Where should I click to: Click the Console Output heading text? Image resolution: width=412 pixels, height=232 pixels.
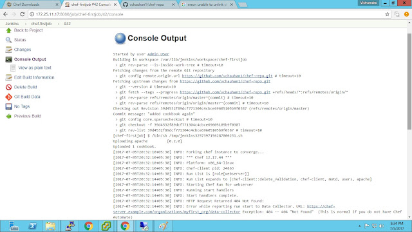pos(157,38)
